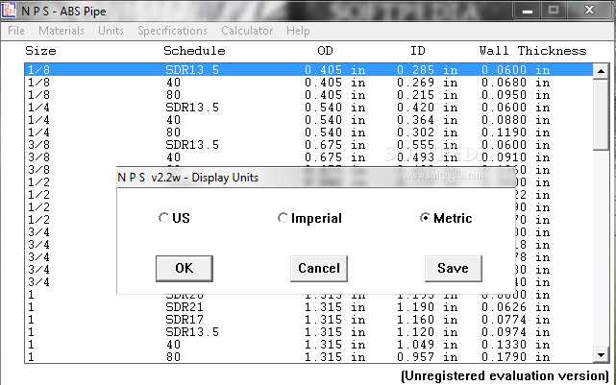This screenshot has width=616, height=385.
Task: Open the Specifications menu
Action: pos(172,31)
